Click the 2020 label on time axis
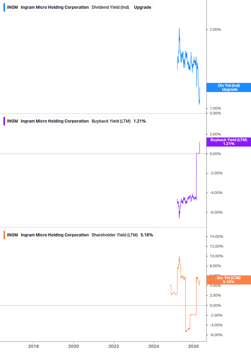 pyautogui.click(x=74, y=346)
